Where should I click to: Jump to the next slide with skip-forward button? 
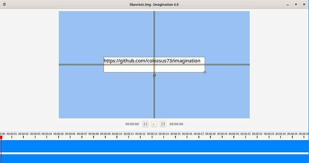tap(163, 124)
